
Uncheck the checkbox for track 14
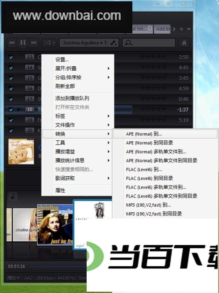11,68
